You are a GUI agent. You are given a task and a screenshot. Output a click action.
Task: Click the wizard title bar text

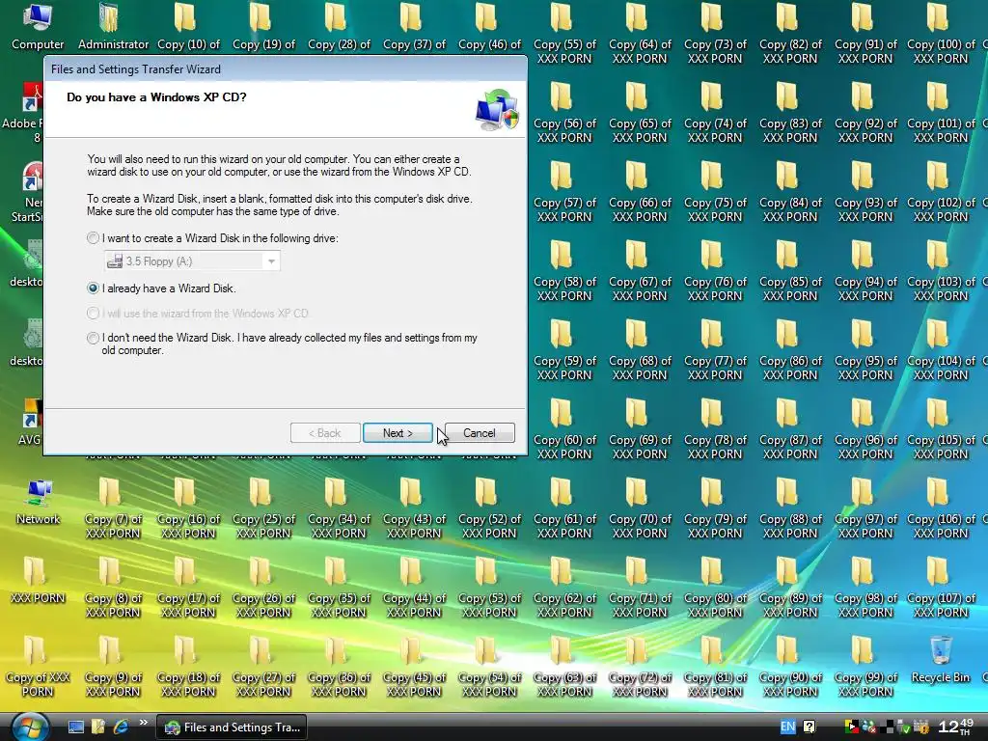click(x=135, y=69)
